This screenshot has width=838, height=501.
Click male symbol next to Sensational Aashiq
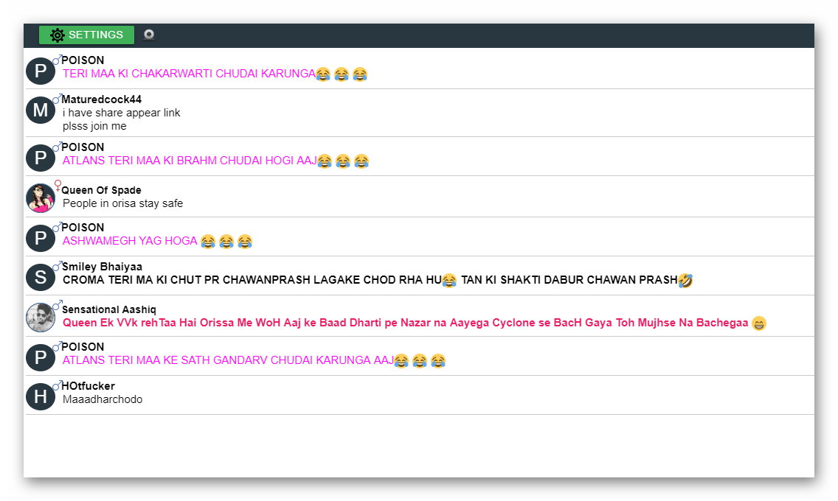point(57,304)
